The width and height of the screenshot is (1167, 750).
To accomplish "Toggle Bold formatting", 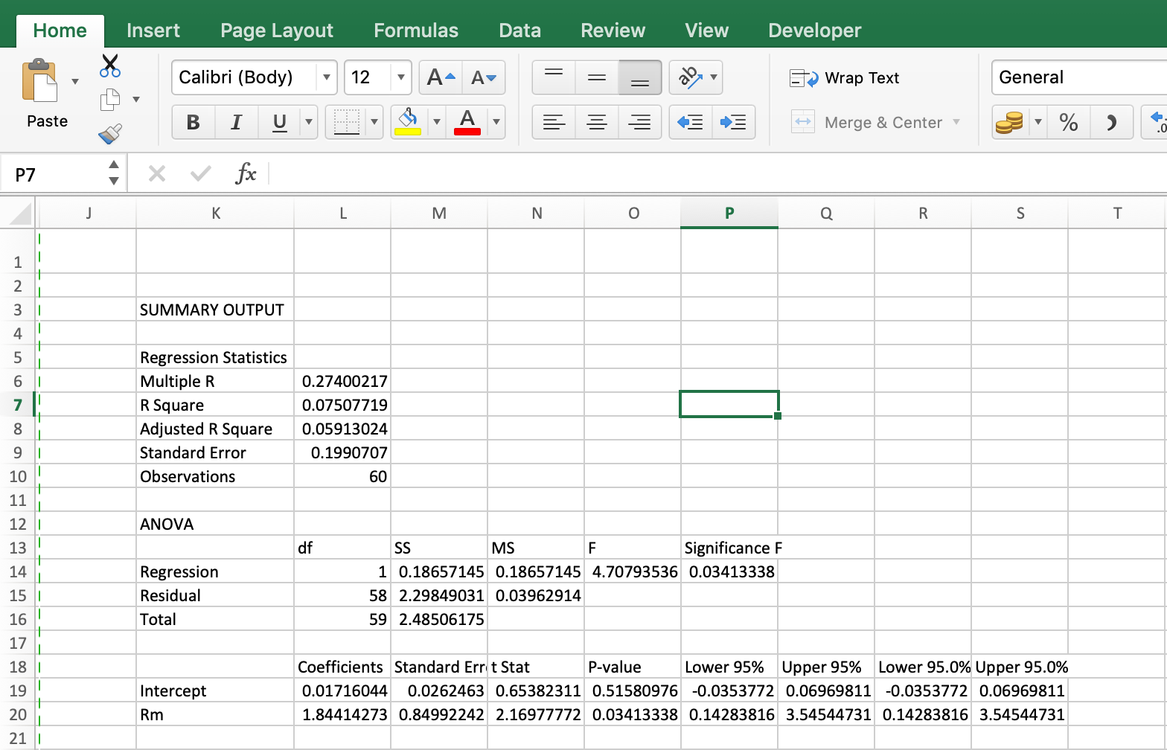I will [194, 122].
